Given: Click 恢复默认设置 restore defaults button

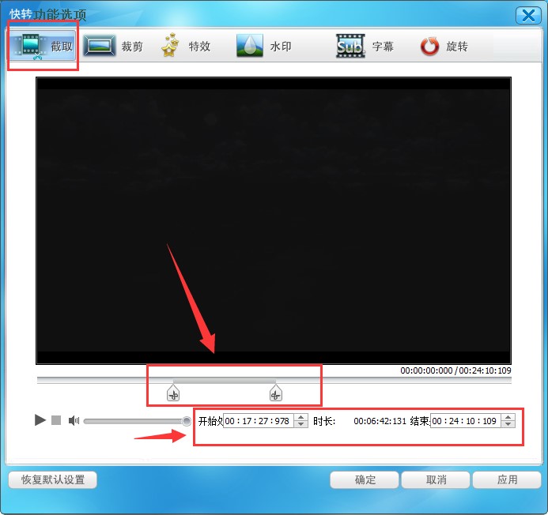Looking at the screenshot, I should click(x=53, y=479).
